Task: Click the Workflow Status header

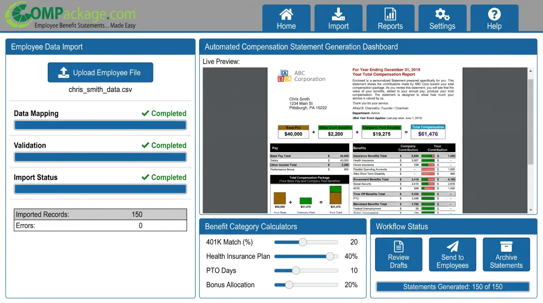Action: pos(454,227)
